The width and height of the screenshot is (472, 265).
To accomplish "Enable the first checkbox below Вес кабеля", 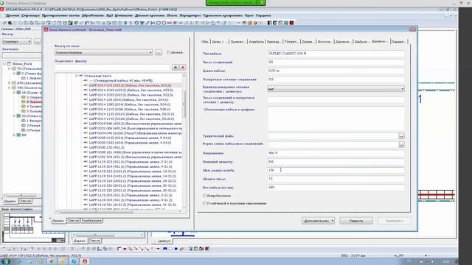I will 204,196.
